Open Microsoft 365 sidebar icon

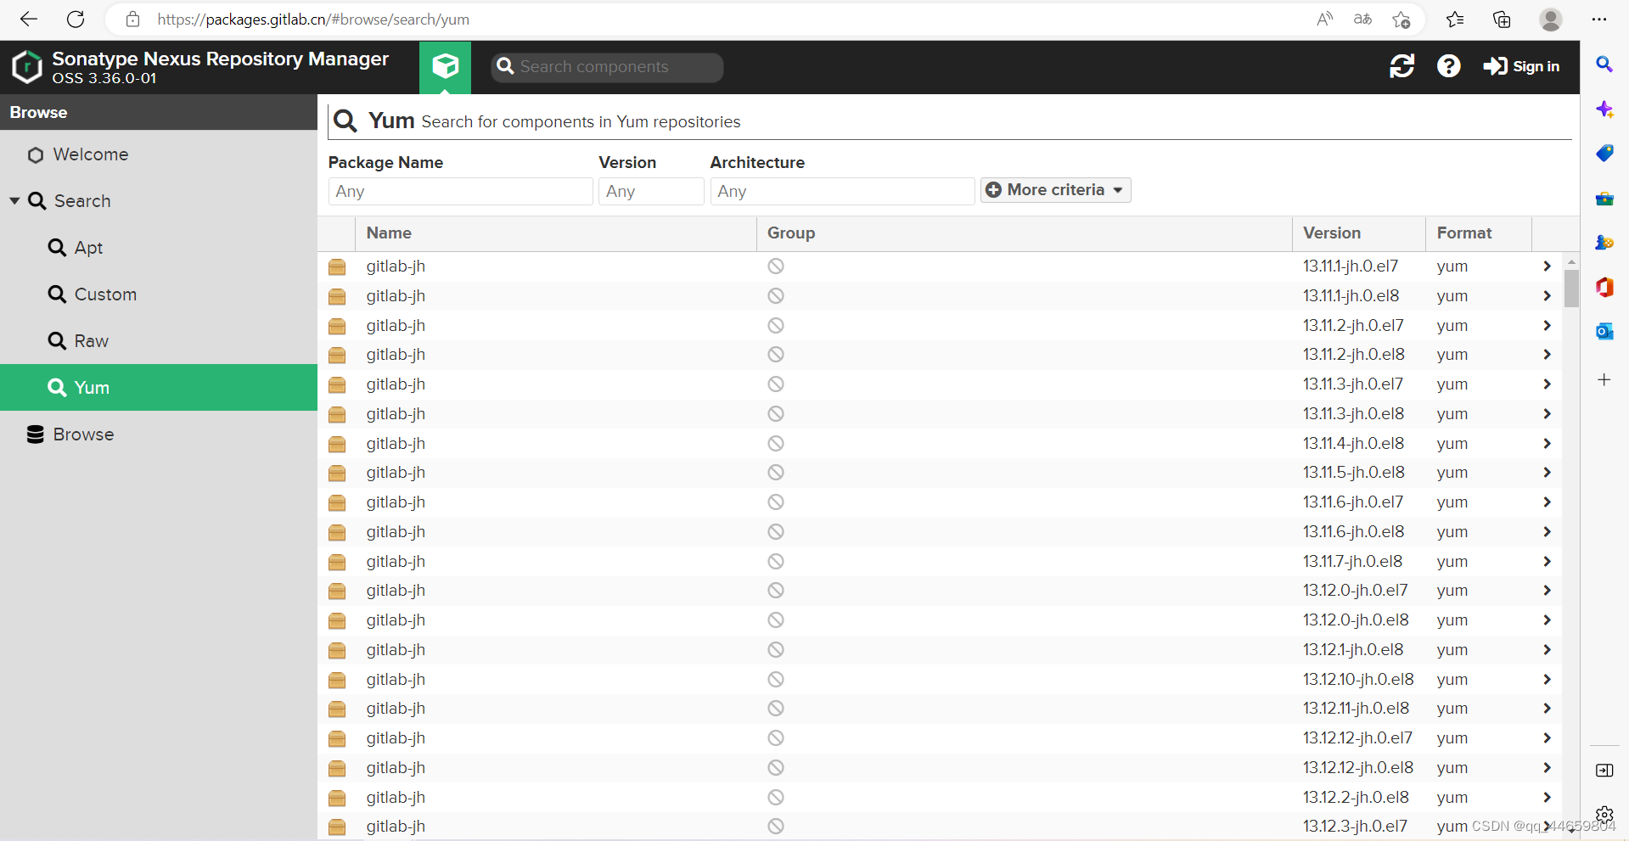(x=1604, y=287)
